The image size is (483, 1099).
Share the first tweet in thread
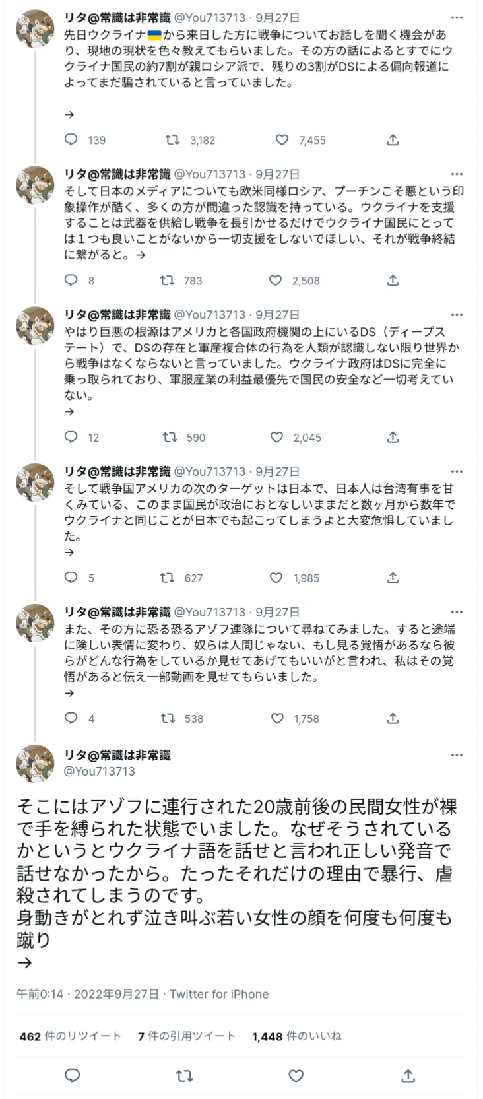coord(393,140)
